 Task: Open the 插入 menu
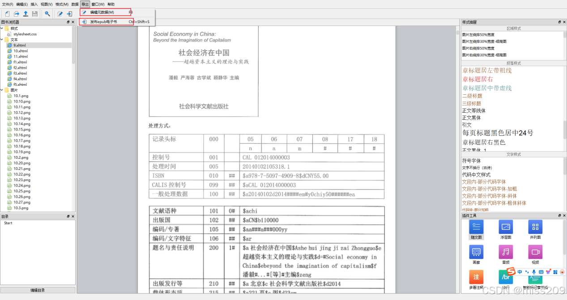click(34, 4)
